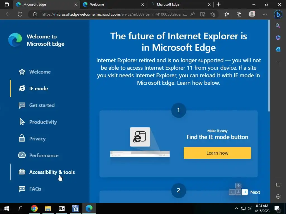The height and width of the screenshot is (214, 286).
Task: Show hidden tray icons
Action: [x=236, y=208]
